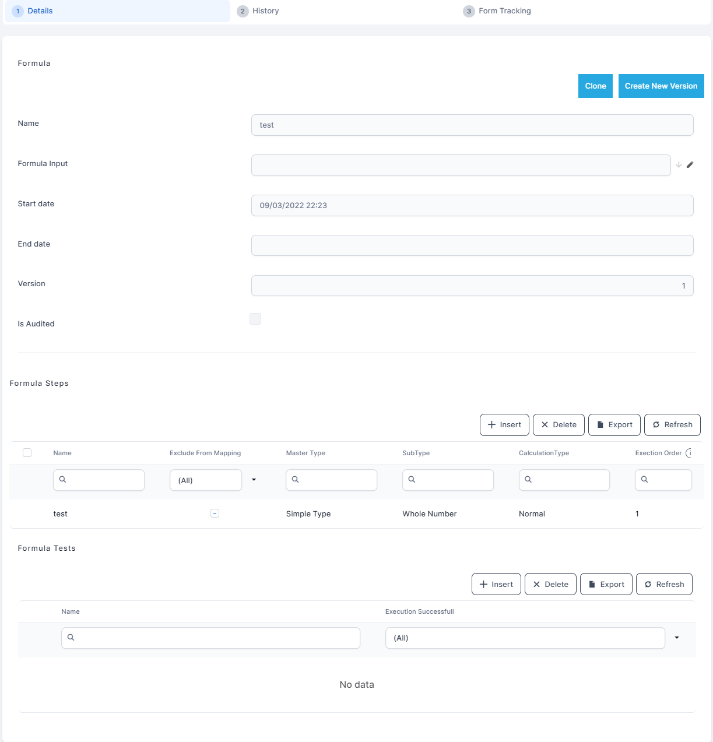The width and height of the screenshot is (713, 742).
Task: Click the down arrow icon beside Formula Input
Action: pyautogui.click(x=679, y=165)
